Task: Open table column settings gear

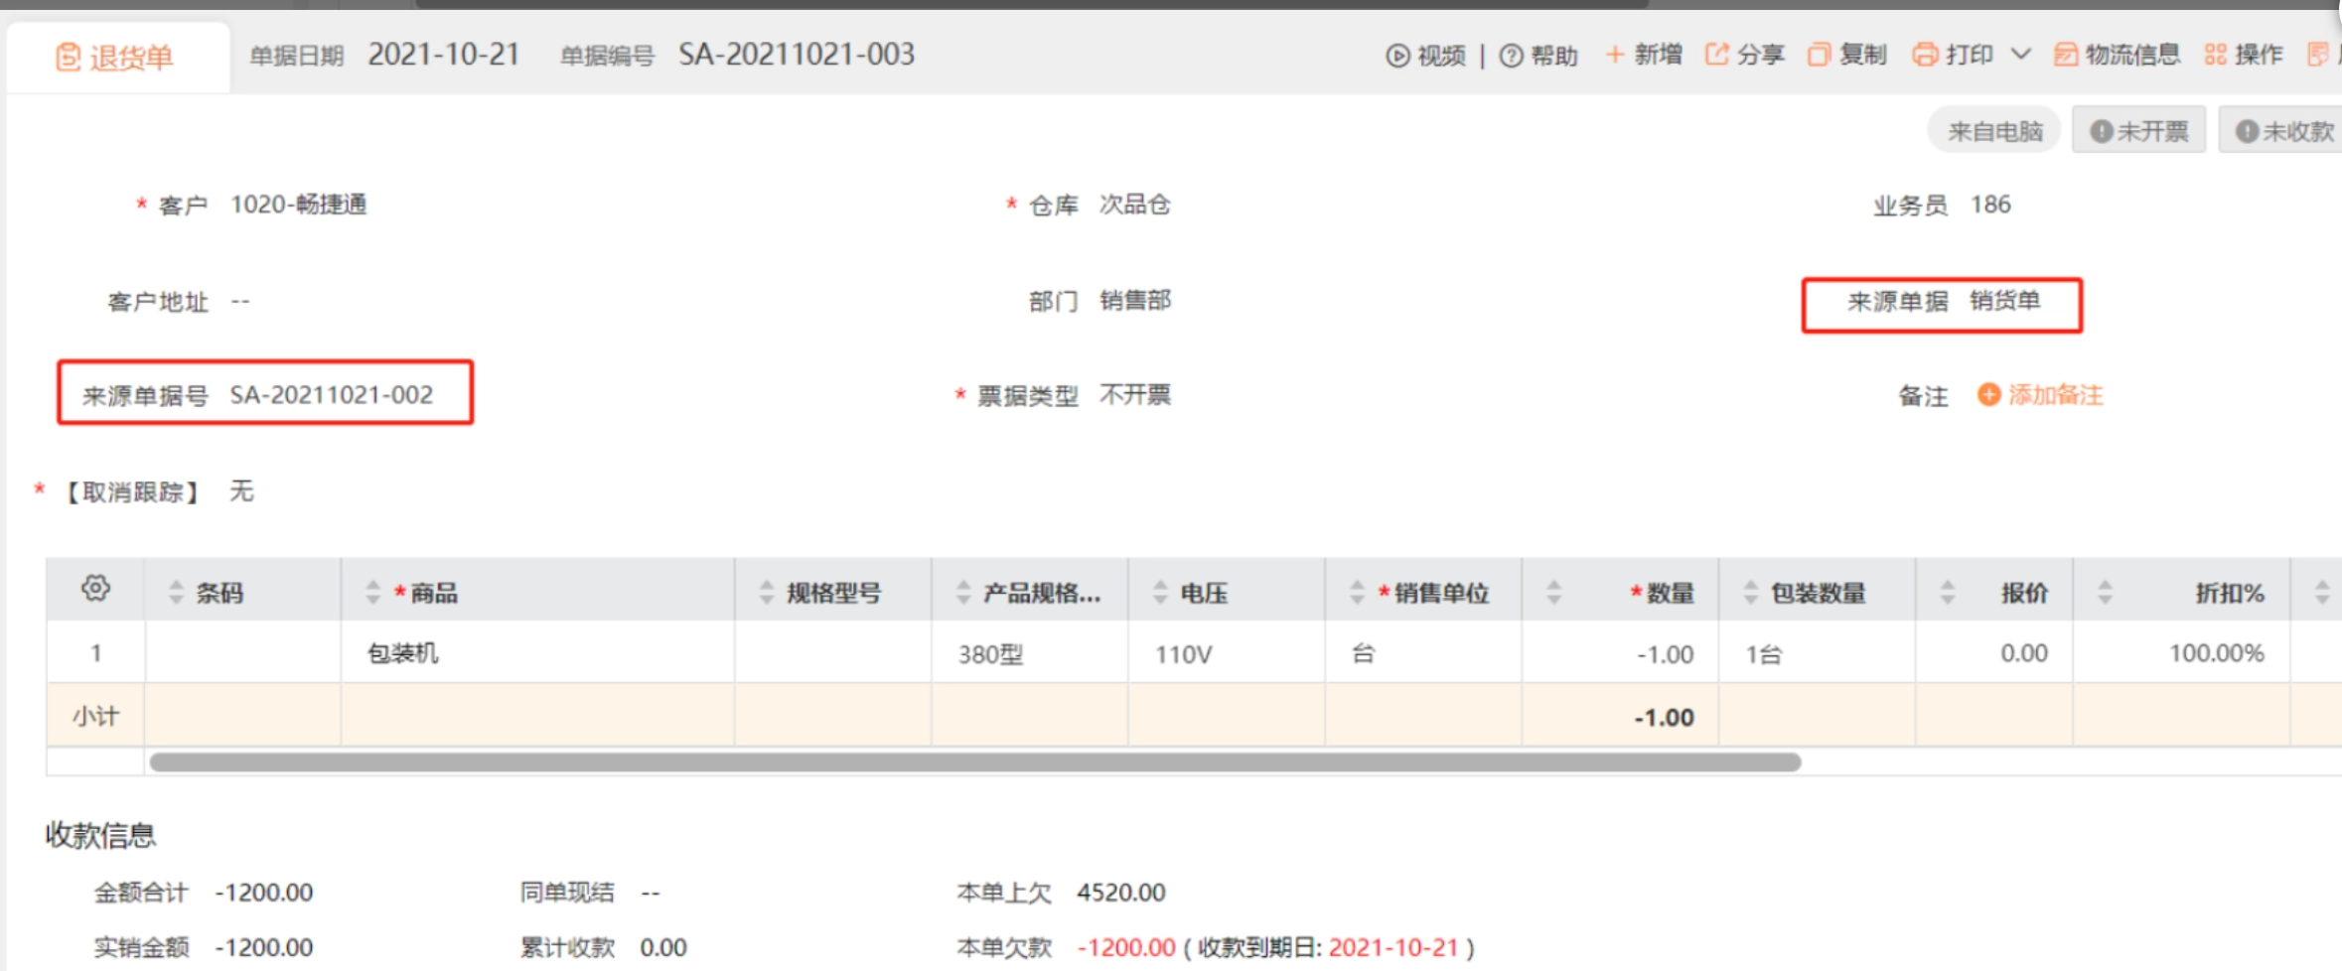Action: click(95, 589)
